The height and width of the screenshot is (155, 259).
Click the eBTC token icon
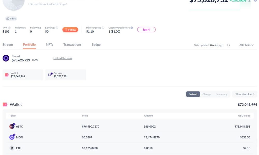pyautogui.click(x=12, y=126)
